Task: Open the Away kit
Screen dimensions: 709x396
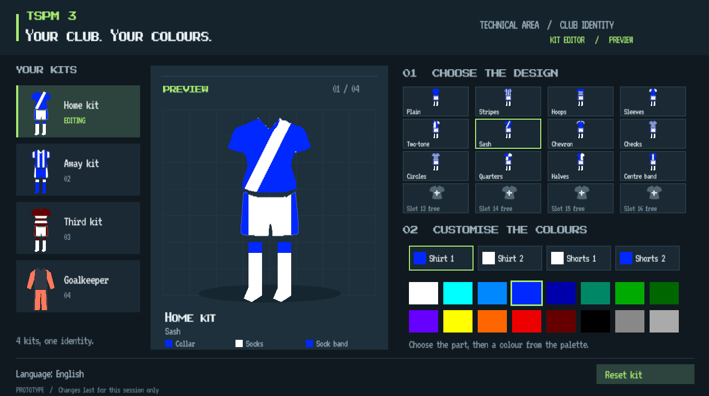Action: pos(78,170)
